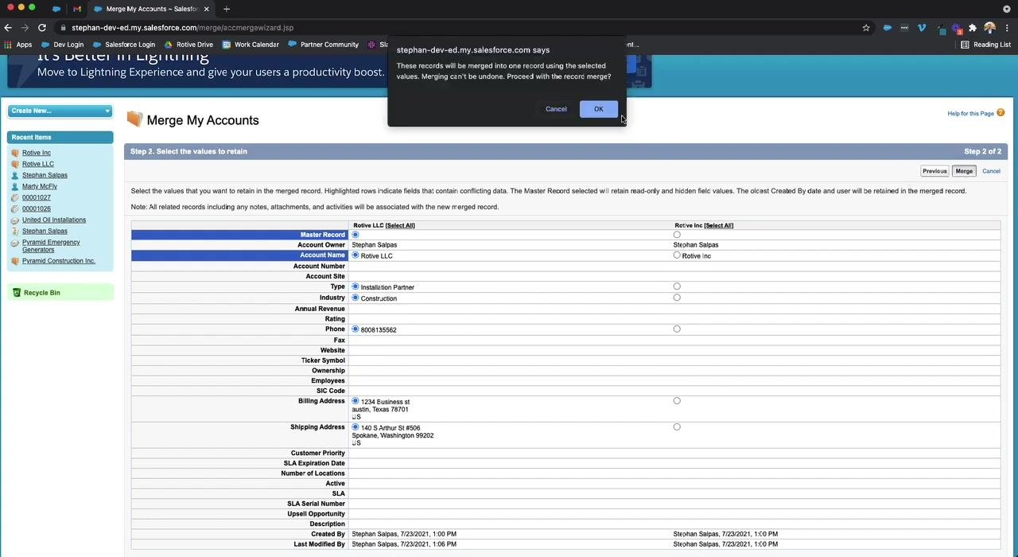Open Pyramid Construction Inc. recent item

pyautogui.click(x=59, y=261)
